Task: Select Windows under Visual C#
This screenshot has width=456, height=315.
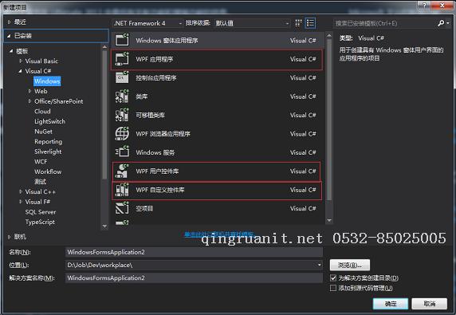Action: click(x=47, y=81)
